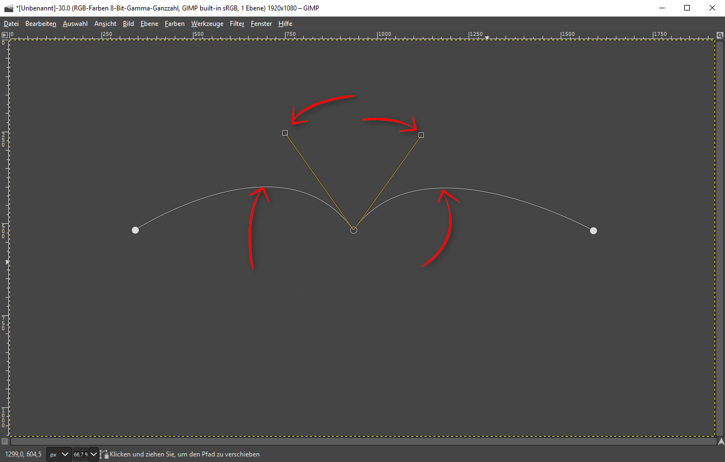
Task: Open the Farben menu
Action: point(174,24)
